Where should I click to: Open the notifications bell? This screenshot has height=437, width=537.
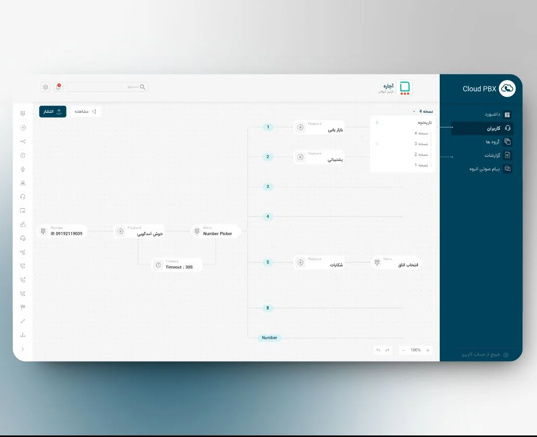58,87
